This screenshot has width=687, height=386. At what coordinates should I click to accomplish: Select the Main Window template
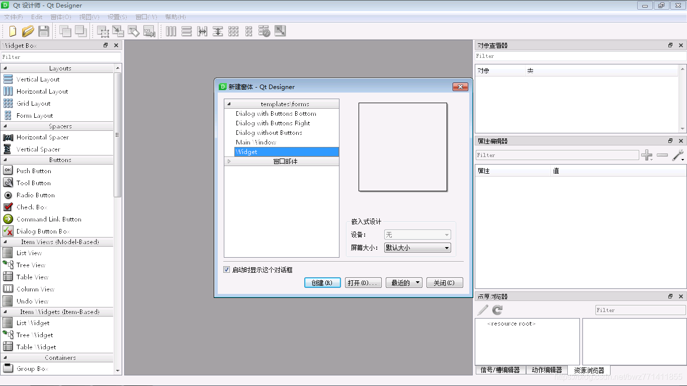coord(256,142)
